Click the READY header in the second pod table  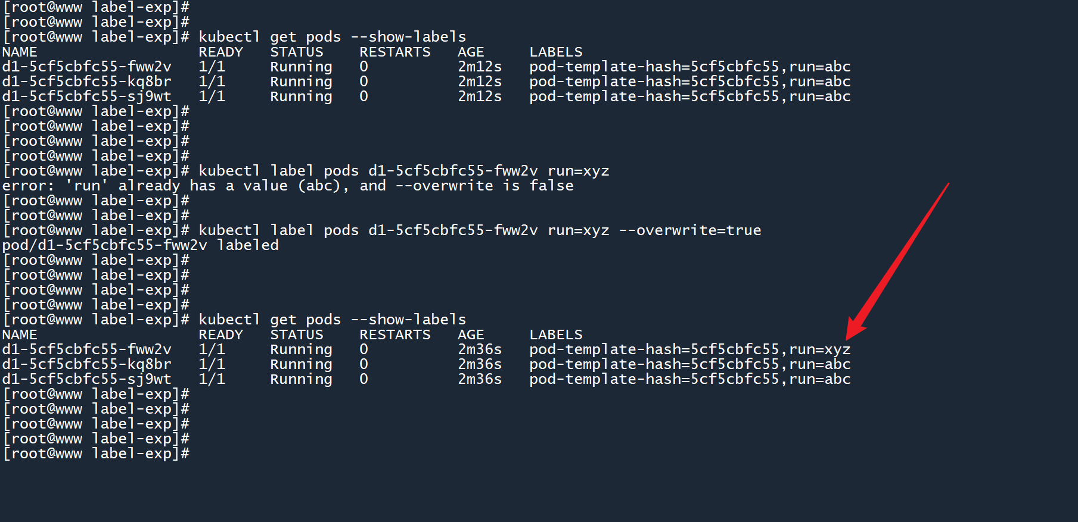click(220, 335)
